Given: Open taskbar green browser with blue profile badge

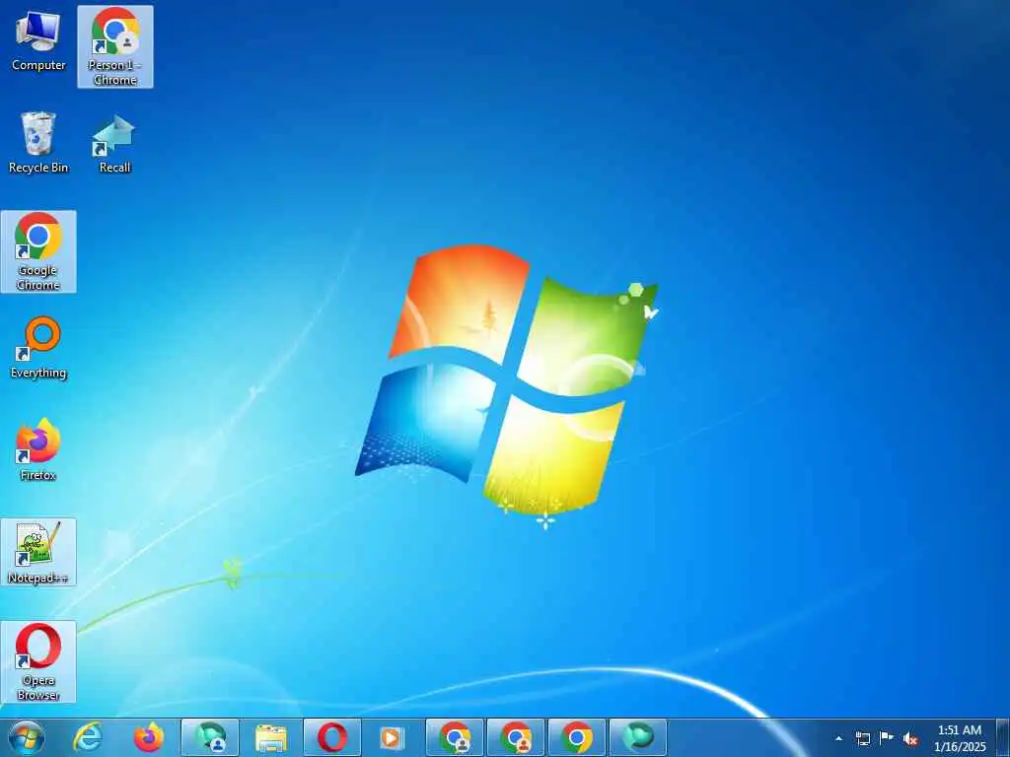Looking at the screenshot, I should 210,737.
